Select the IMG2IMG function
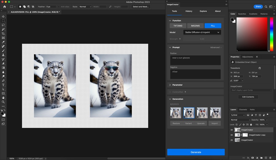The height and width of the screenshot is (160, 276). (195, 26)
